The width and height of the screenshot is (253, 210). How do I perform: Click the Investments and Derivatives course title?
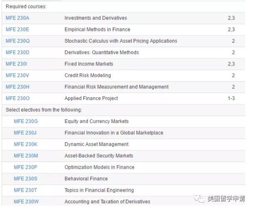coord(96,18)
